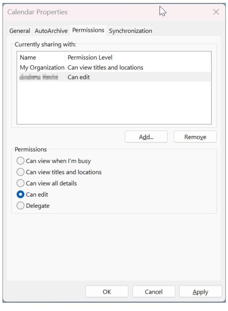Remove the selected sharing entry
Image resolution: width=228 pixels, height=311 pixels.
pyautogui.click(x=195, y=137)
